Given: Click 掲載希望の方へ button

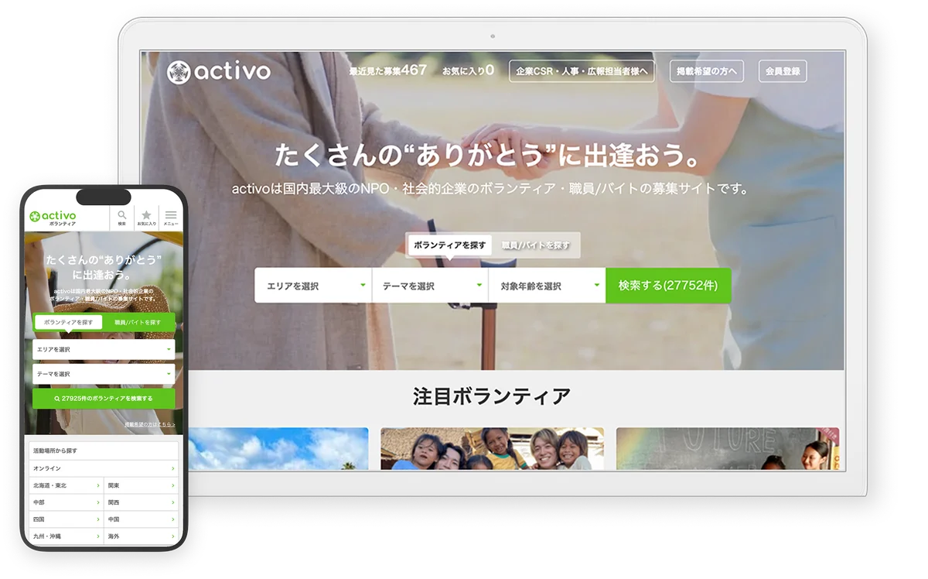Looking at the screenshot, I should pos(707,71).
